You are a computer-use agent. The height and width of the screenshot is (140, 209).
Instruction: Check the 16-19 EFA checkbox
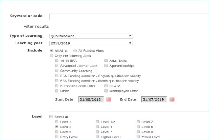coord(57,61)
